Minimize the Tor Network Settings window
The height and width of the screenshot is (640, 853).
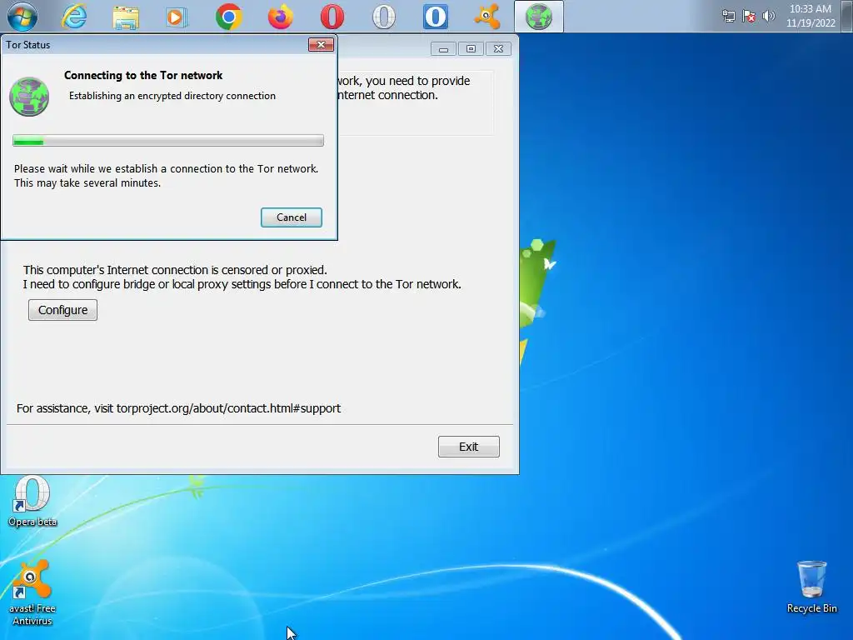(x=443, y=49)
